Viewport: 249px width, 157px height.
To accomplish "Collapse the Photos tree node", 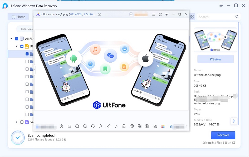I will [x=17, y=46].
